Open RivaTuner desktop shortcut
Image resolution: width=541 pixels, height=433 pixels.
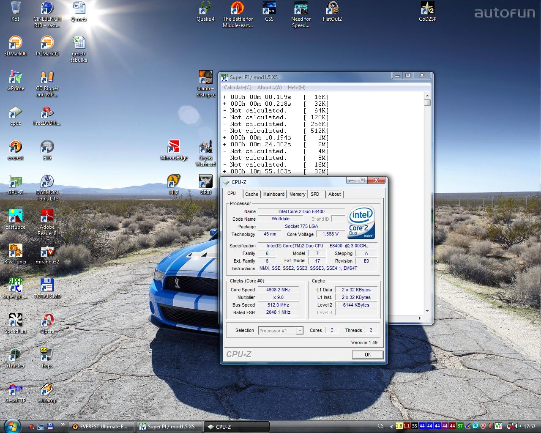point(16,254)
